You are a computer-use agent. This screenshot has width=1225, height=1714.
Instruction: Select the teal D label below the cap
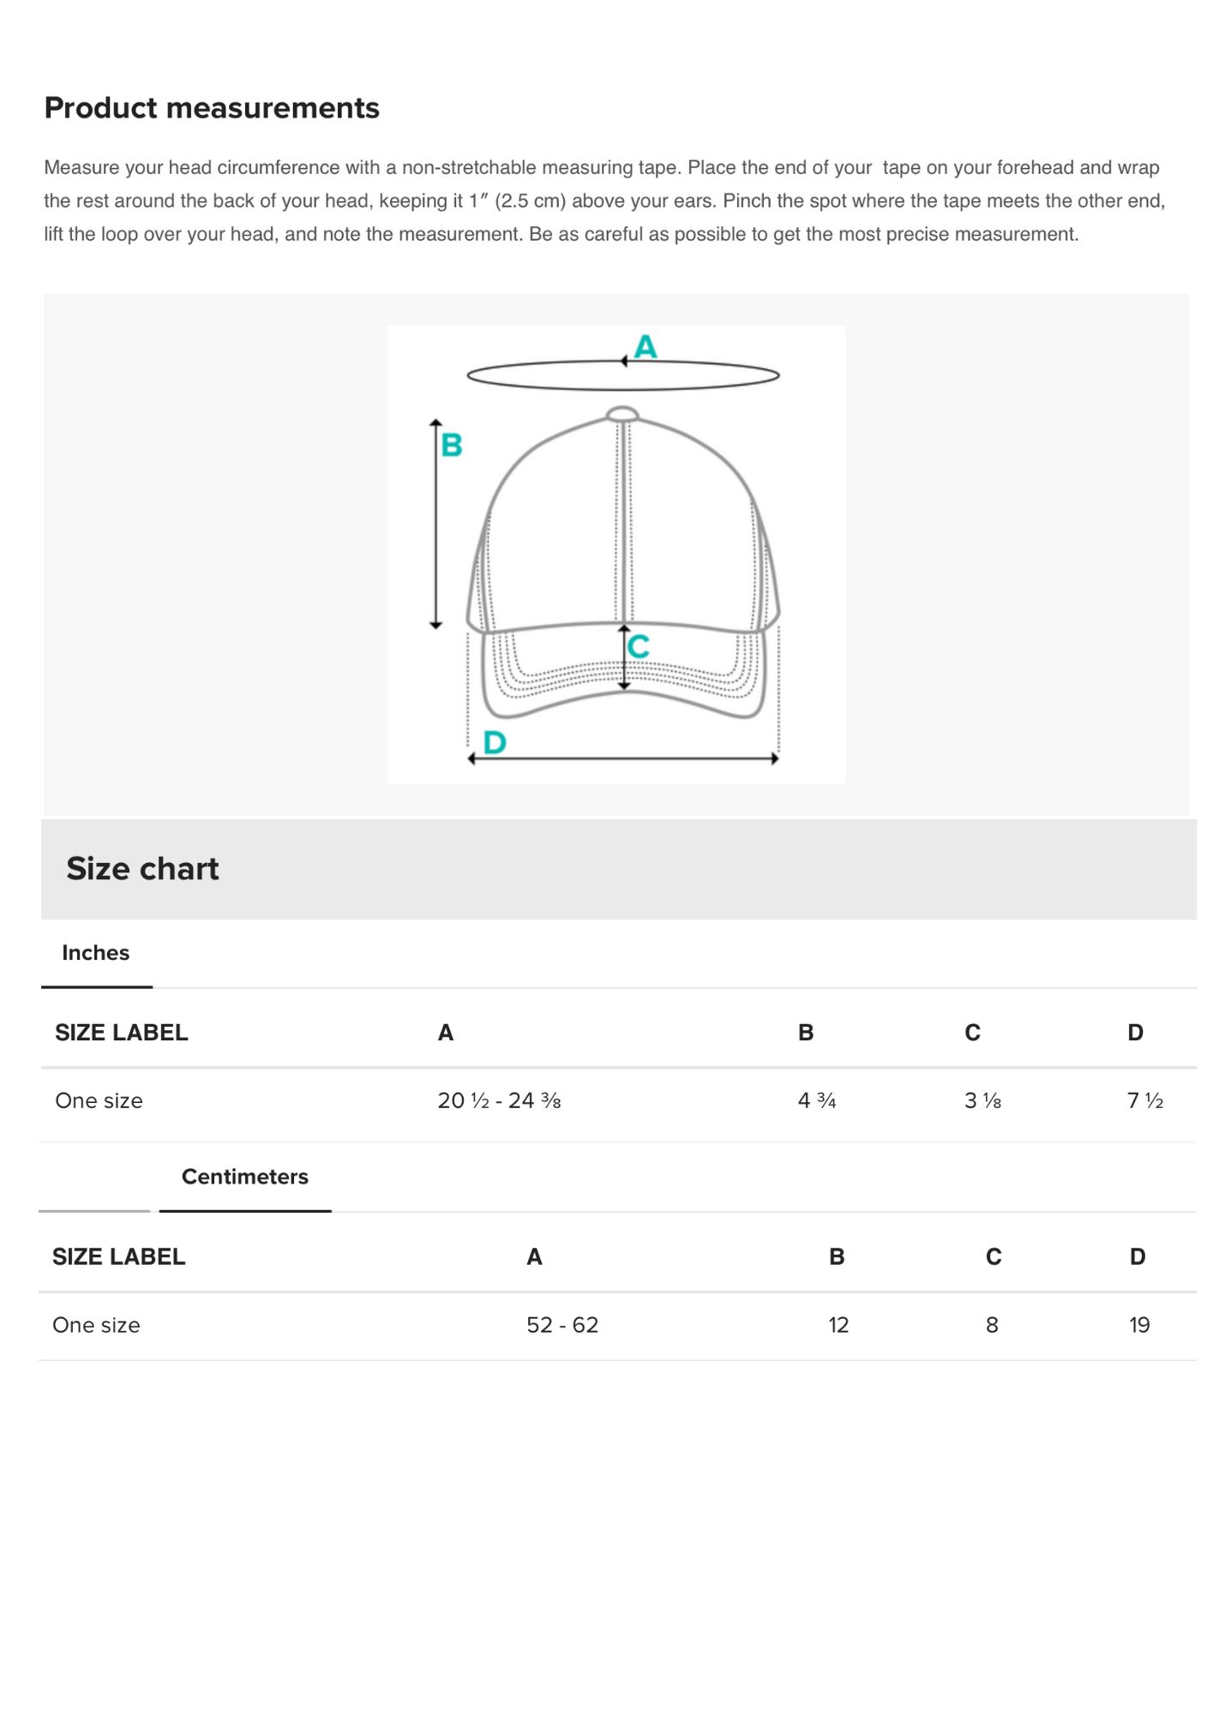click(x=495, y=742)
